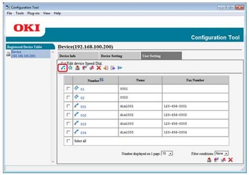Tick the checkbox for dial005 row
Viewport: 249px width, 175px height.
point(68,132)
